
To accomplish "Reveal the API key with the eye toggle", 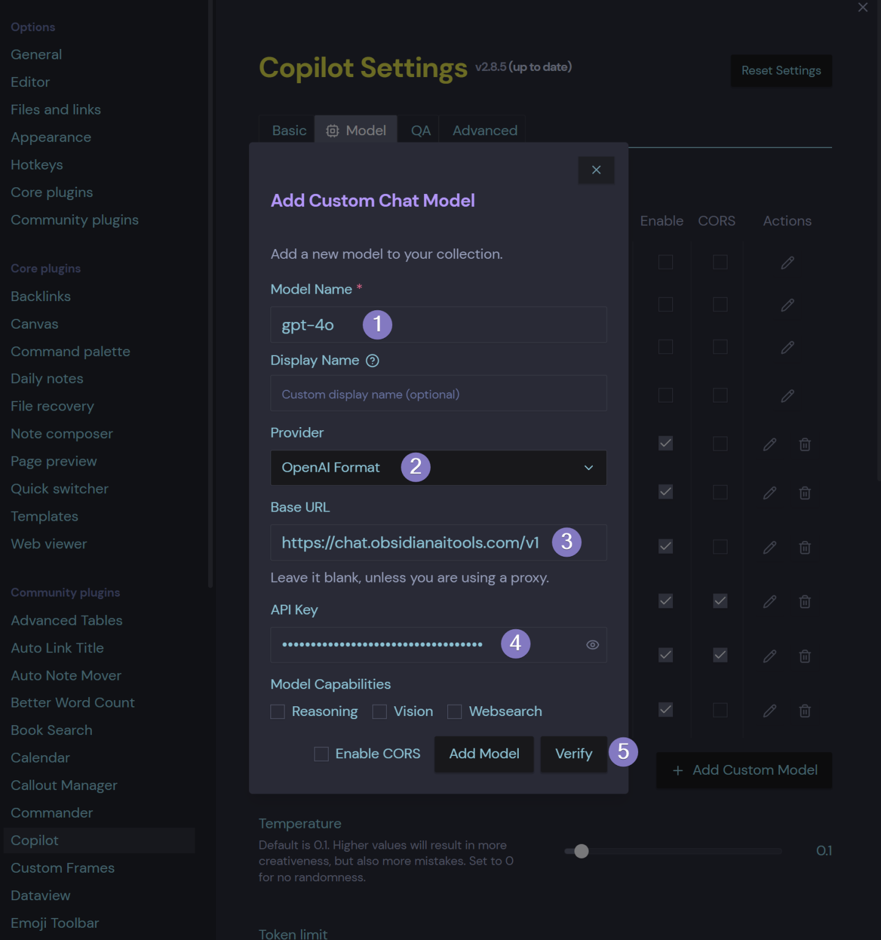I will [x=592, y=644].
